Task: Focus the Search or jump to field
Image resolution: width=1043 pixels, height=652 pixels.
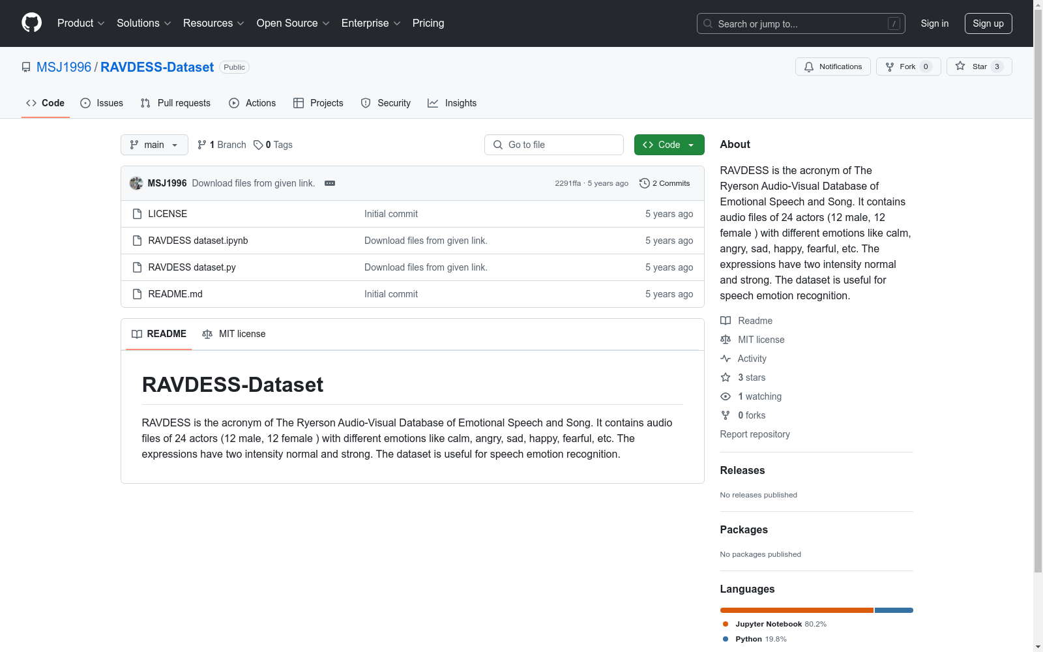Action: coord(801,23)
